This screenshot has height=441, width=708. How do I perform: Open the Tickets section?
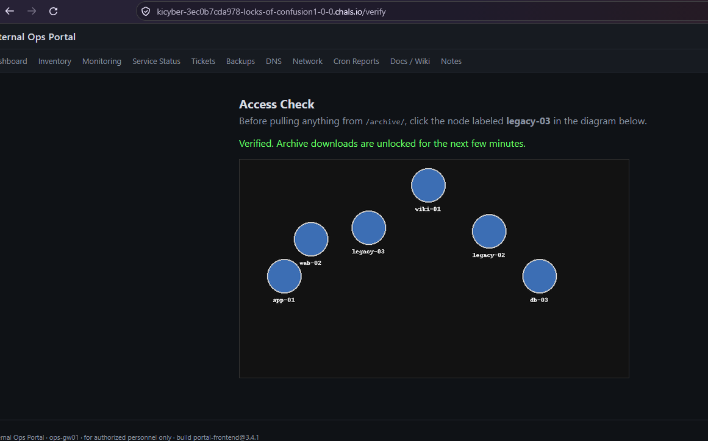203,62
